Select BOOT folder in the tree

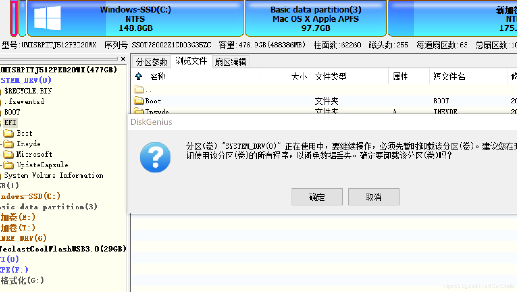[12, 112]
